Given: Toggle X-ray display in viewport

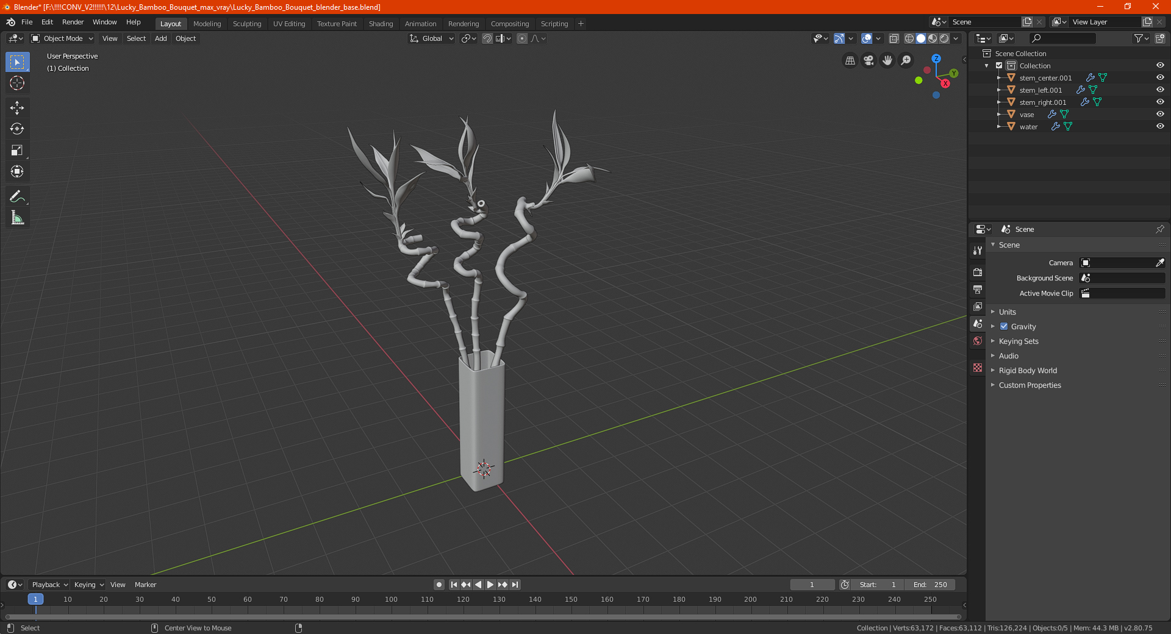Looking at the screenshot, I should [893, 38].
